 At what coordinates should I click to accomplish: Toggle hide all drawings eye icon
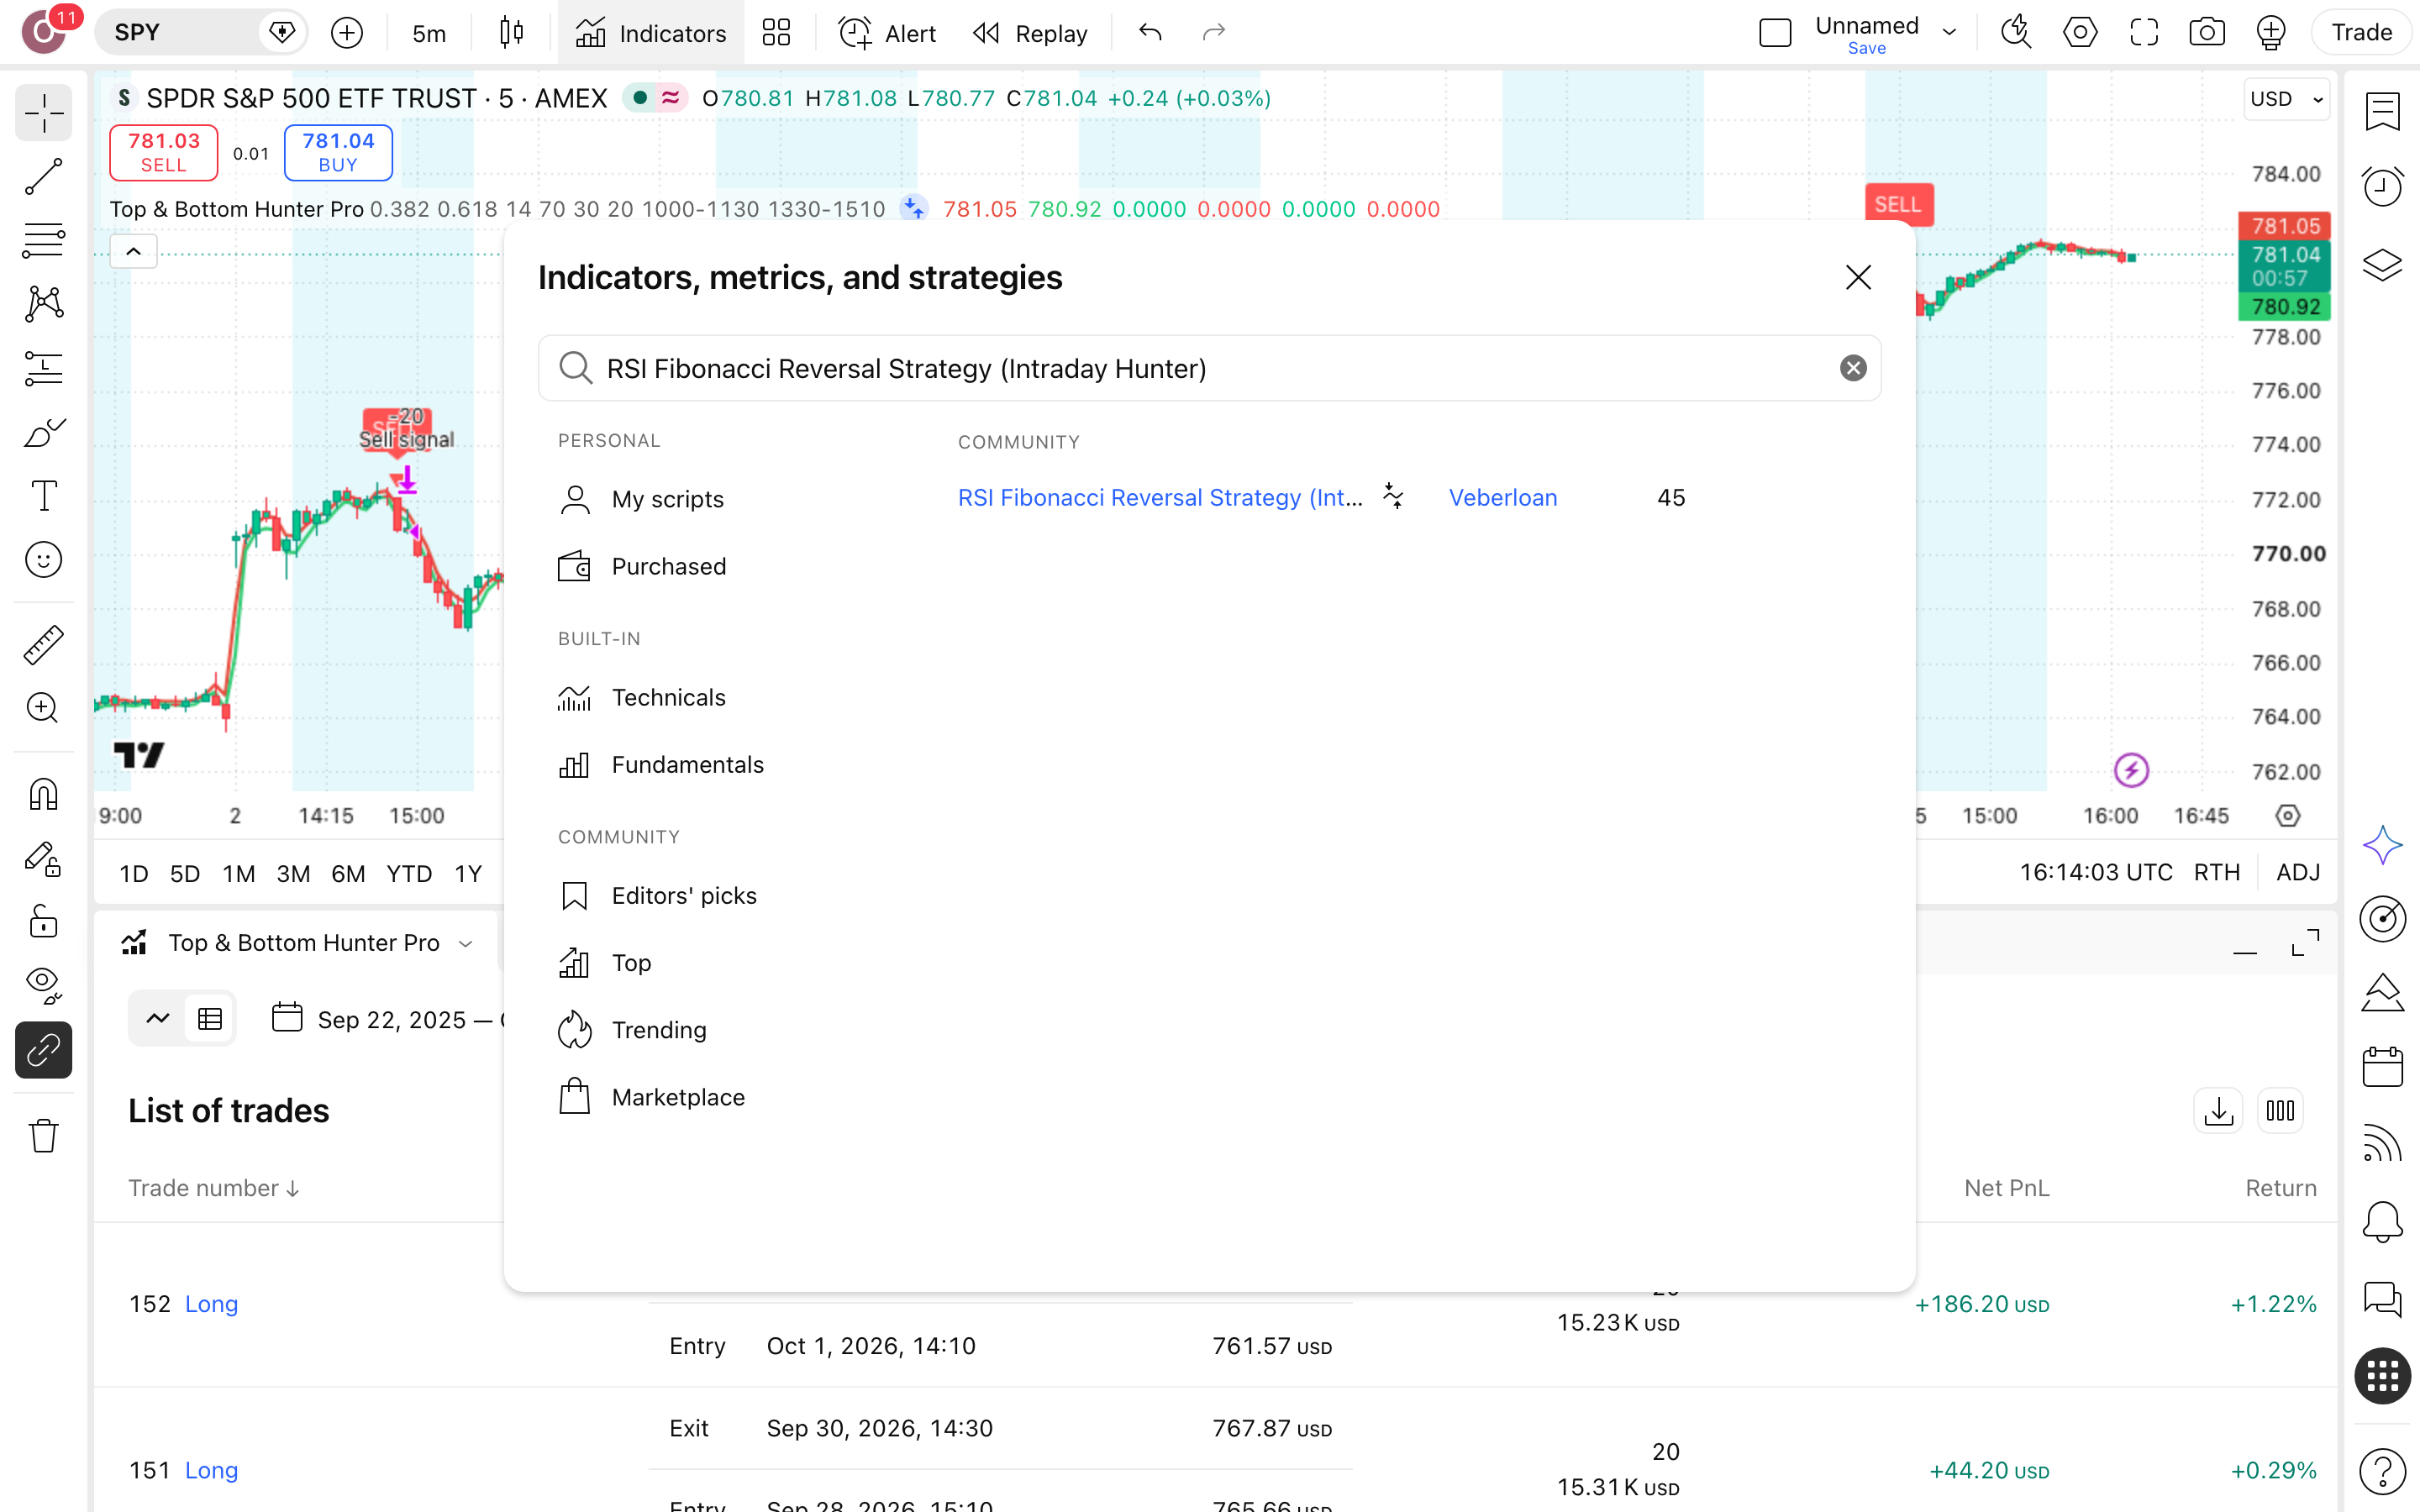click(43, 985)
